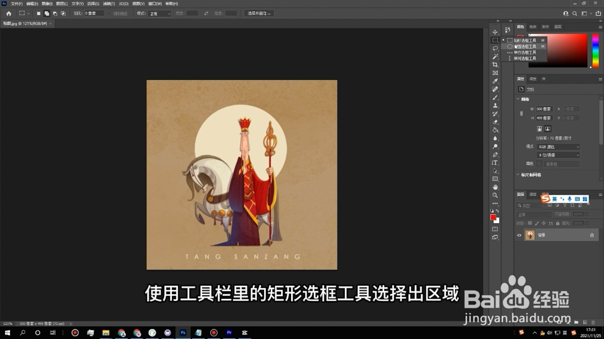604x339 pixels.
Task: Select the Clone Stamp tool
Action: tap(495, 105)
